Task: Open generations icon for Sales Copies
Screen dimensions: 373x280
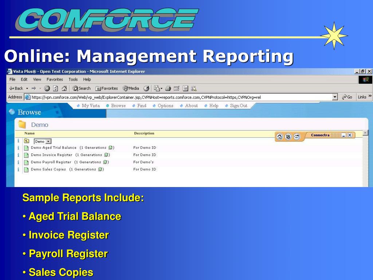Action: point(101,169)
